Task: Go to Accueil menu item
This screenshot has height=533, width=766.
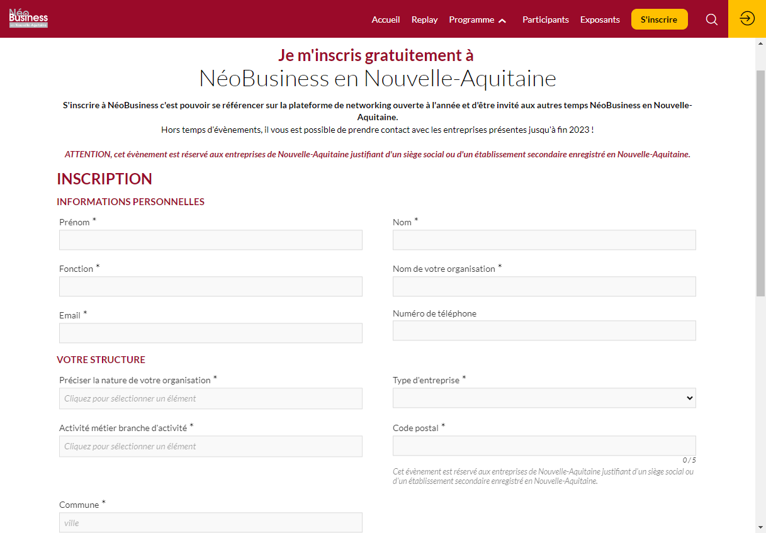Action: coord(386,20)
